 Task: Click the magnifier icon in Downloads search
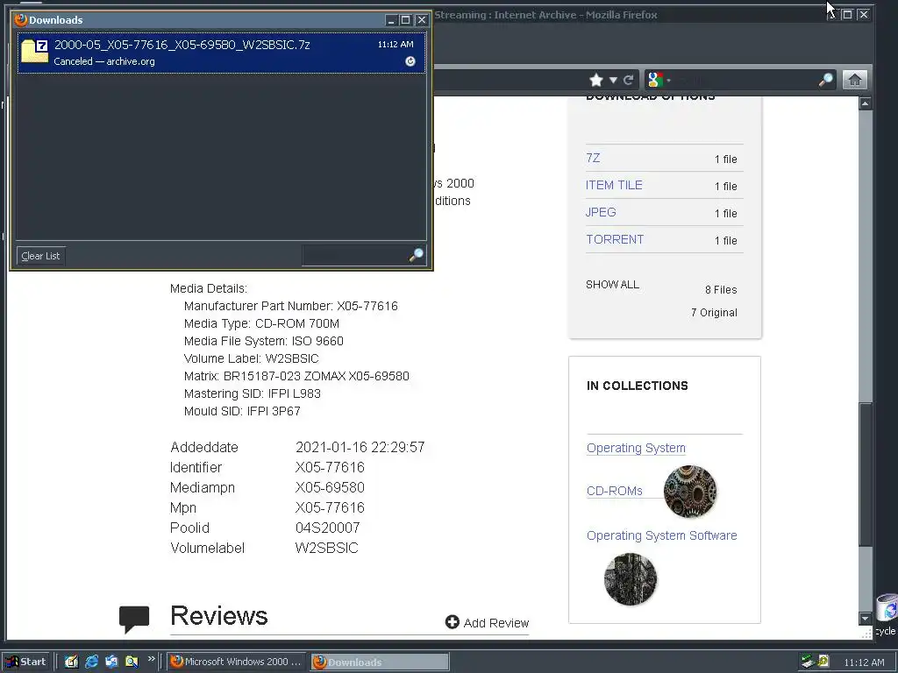pyautogui.click(x=417, y=255)
